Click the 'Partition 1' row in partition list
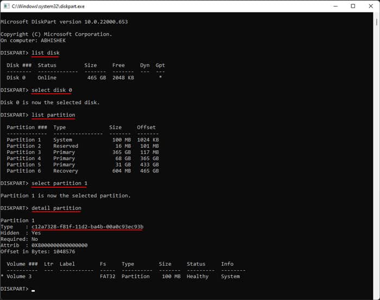The height and width of the screenshot is (300, 380). point(83,140)
